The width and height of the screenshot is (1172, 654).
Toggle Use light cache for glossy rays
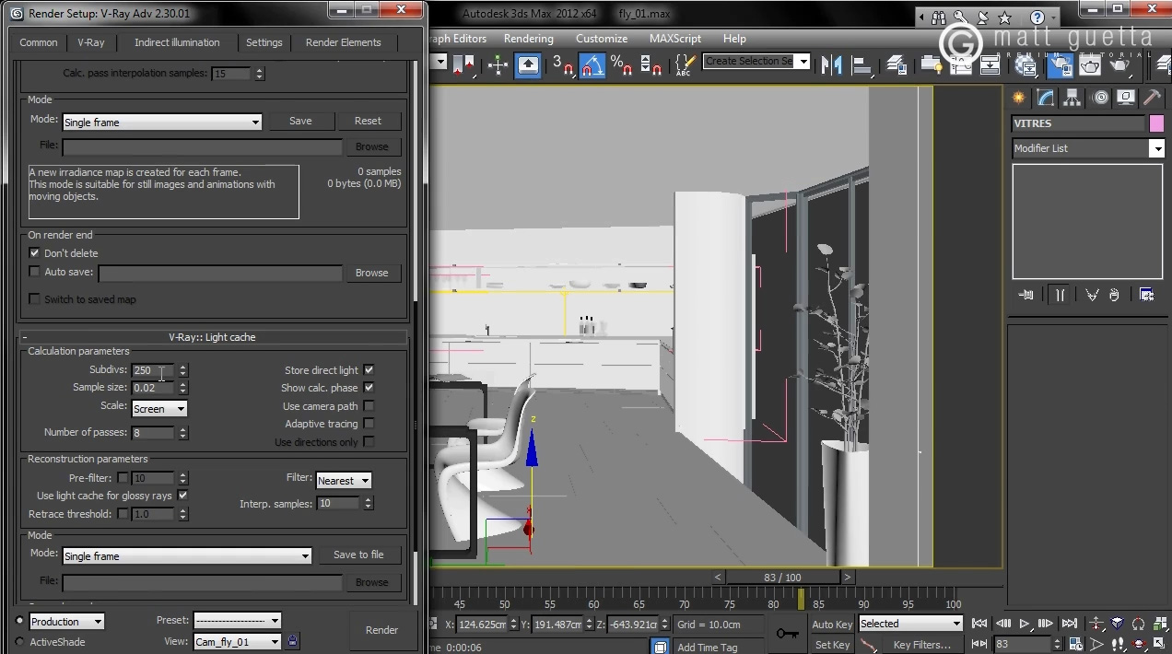coord(182,496)
